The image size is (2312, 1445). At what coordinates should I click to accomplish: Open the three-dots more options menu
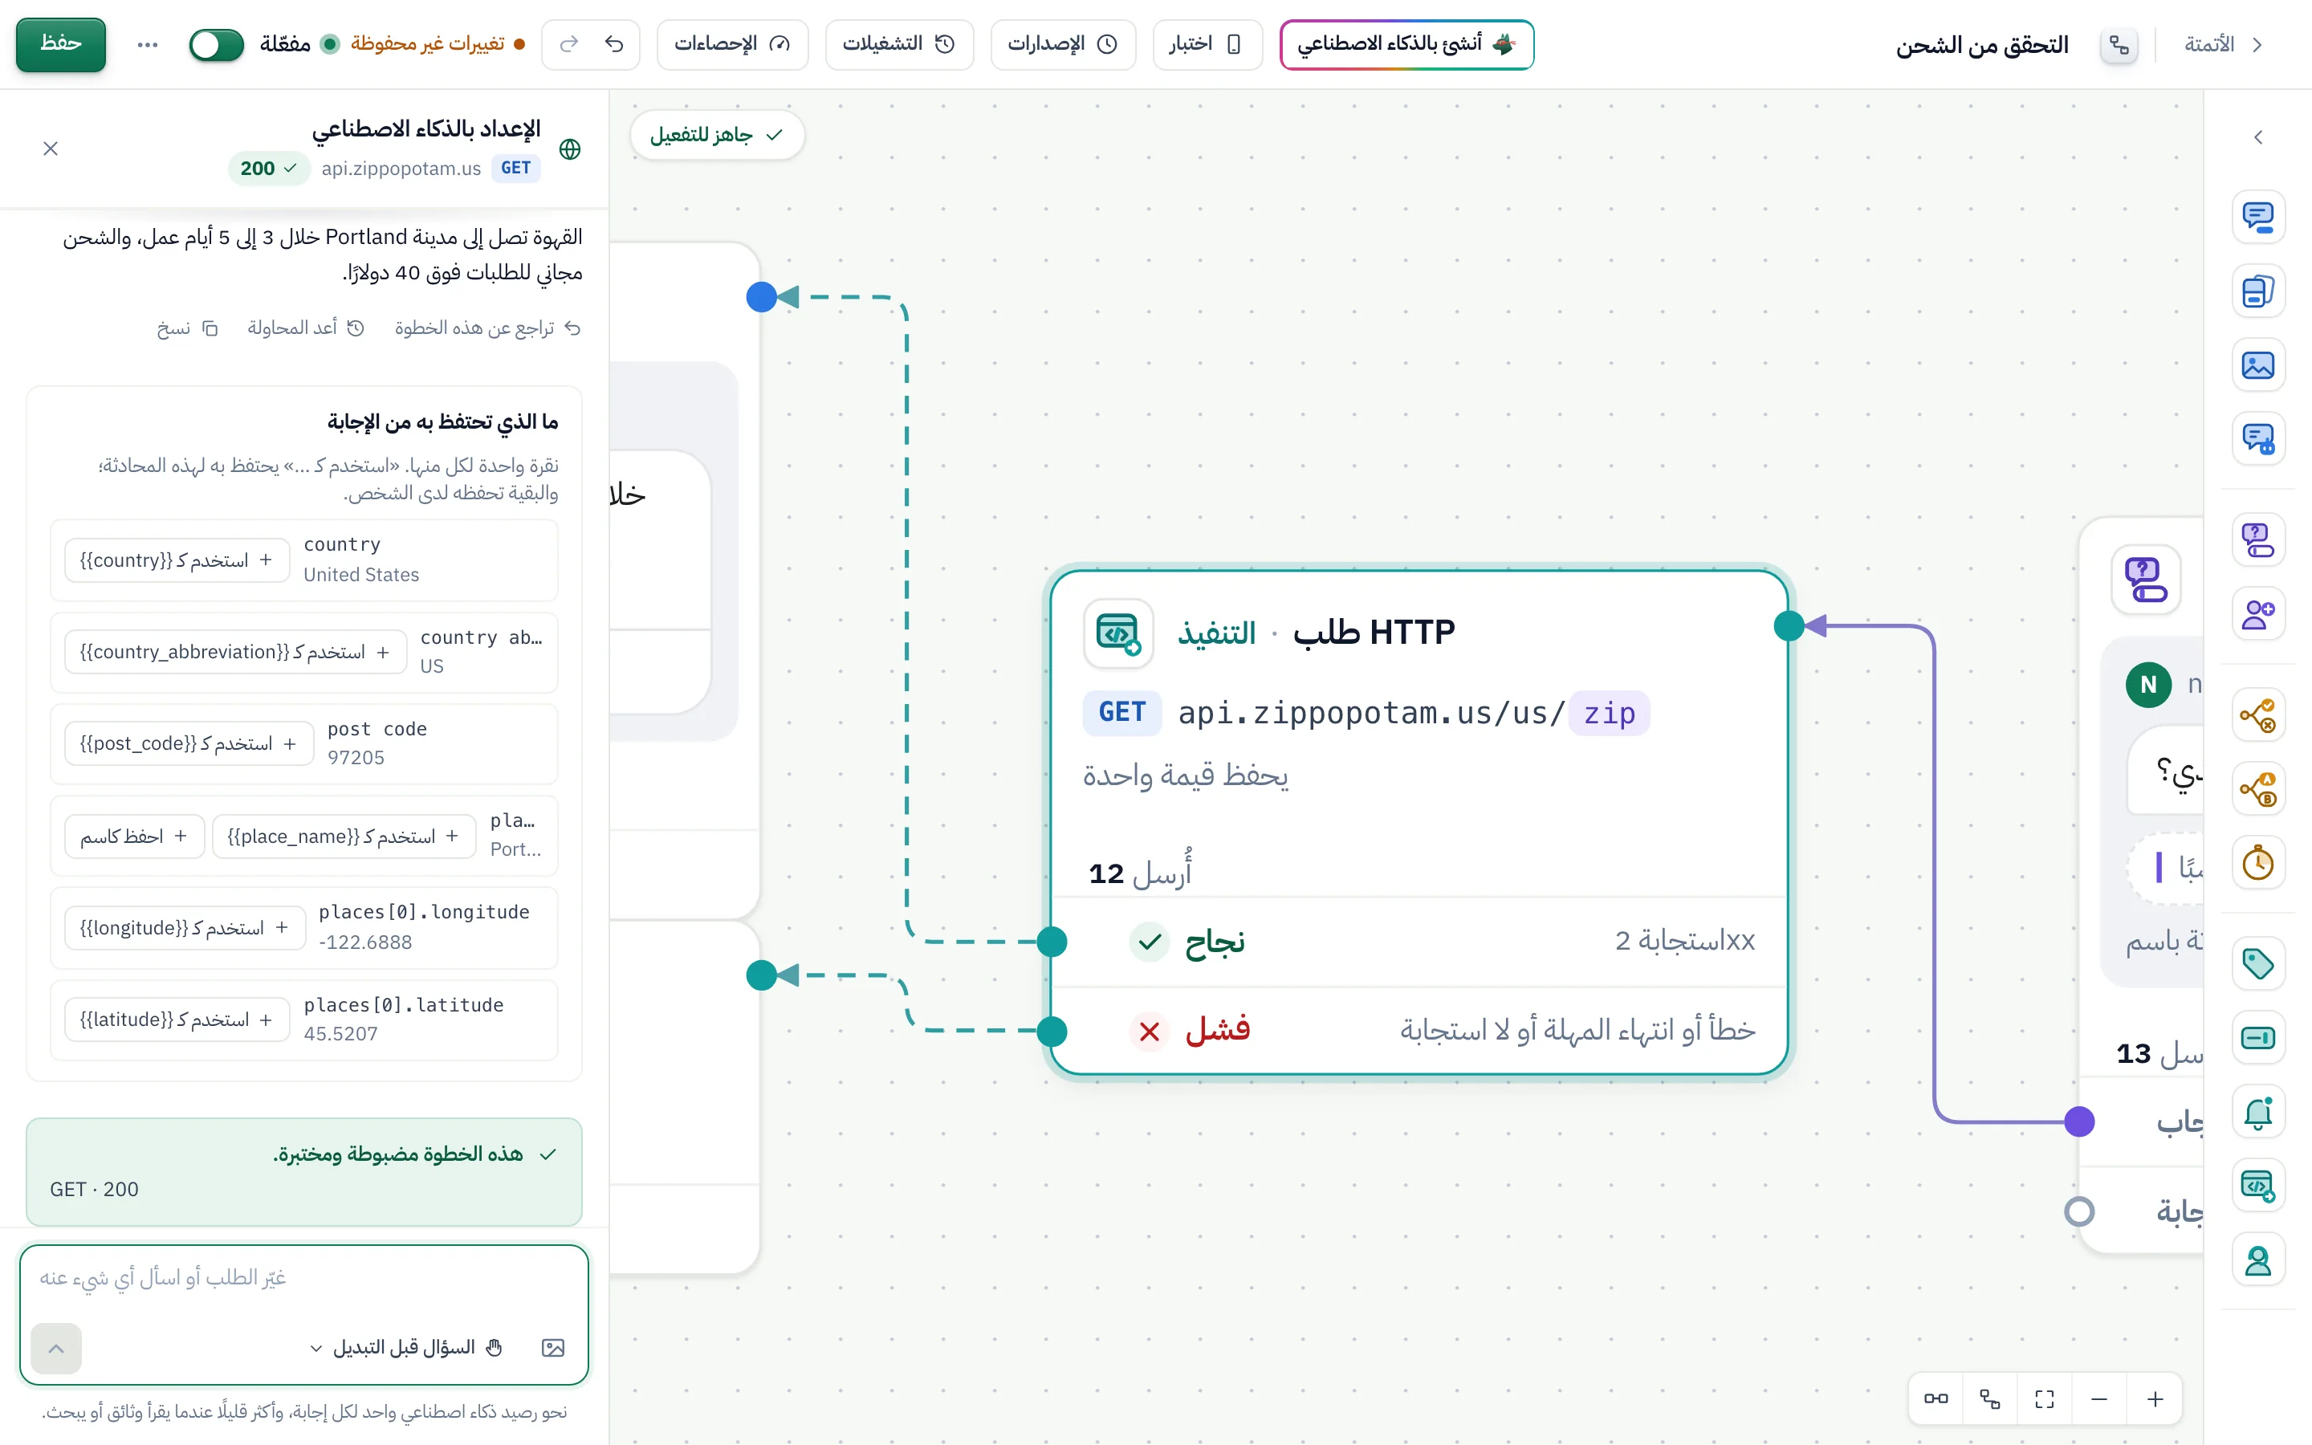click(x=147, y=44)
